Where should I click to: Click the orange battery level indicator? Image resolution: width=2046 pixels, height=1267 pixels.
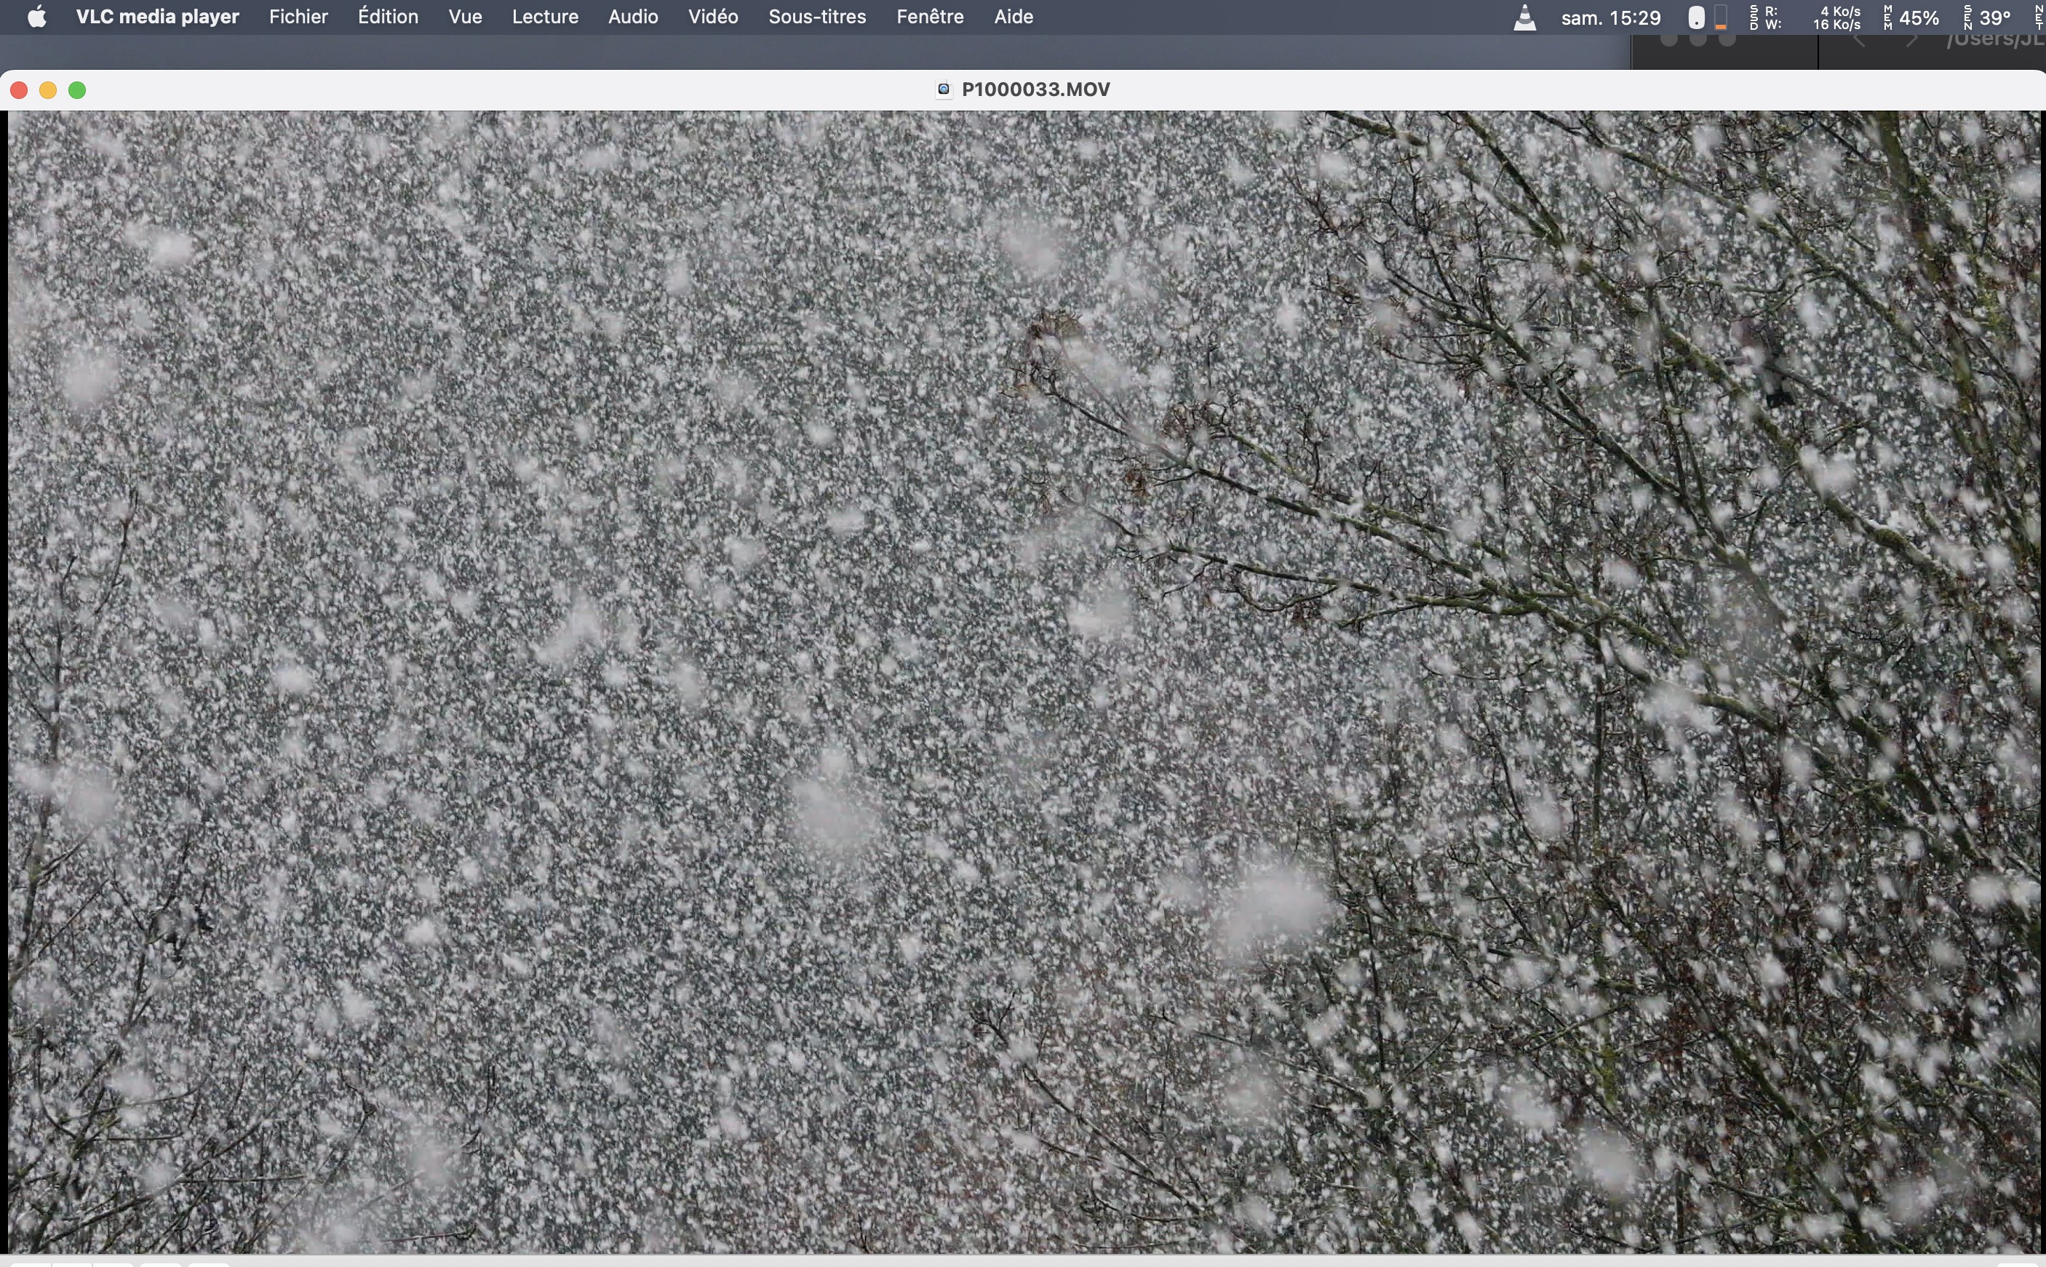(1721, 17)
